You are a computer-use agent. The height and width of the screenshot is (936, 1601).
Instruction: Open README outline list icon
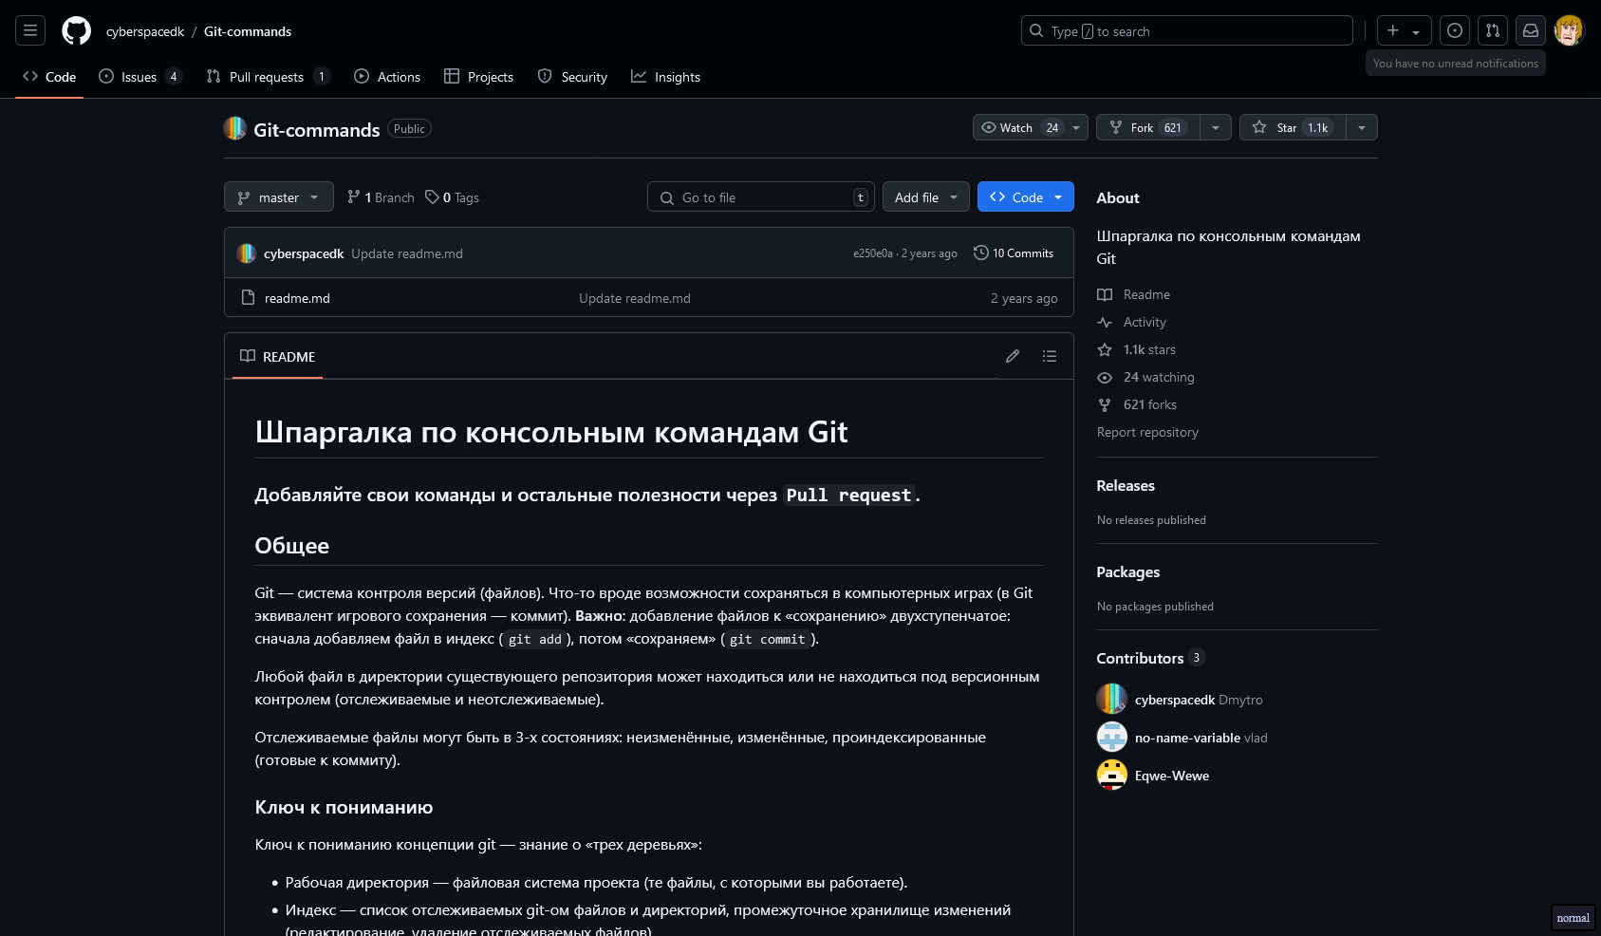pos(1050,356)
